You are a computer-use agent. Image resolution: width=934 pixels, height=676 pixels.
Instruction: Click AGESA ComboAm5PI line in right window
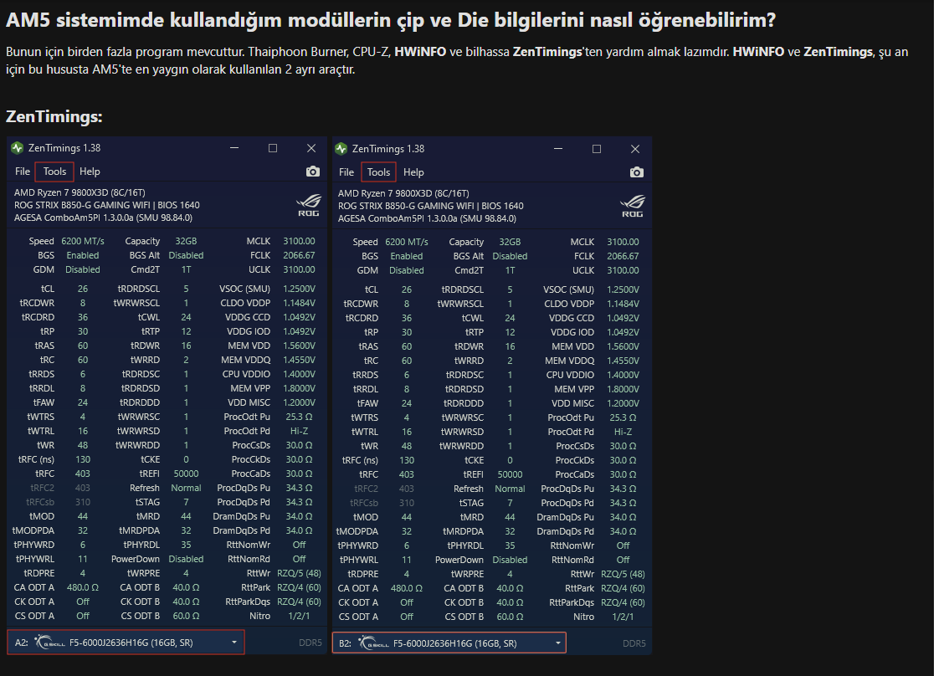pyautogui.click(x=427, y=218)
